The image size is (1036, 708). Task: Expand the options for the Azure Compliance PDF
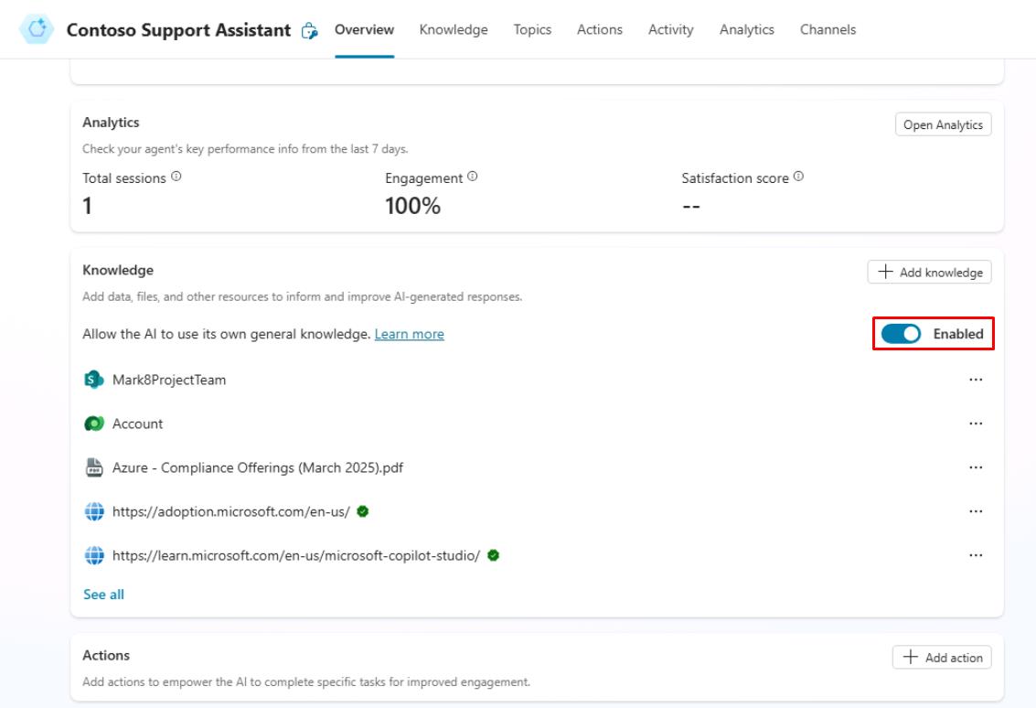click(x=976, y=467)
